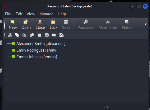Click the R-O read-only status indicator

click(106, 107)
